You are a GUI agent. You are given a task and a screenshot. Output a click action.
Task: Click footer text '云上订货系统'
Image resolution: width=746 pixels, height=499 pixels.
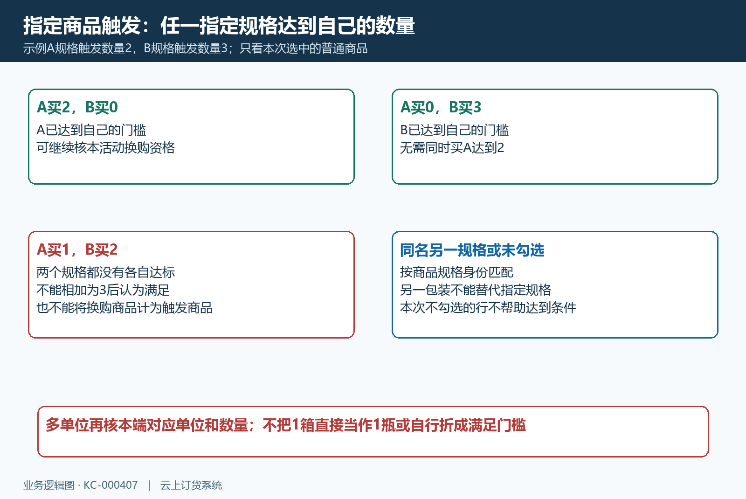point(191,485)
